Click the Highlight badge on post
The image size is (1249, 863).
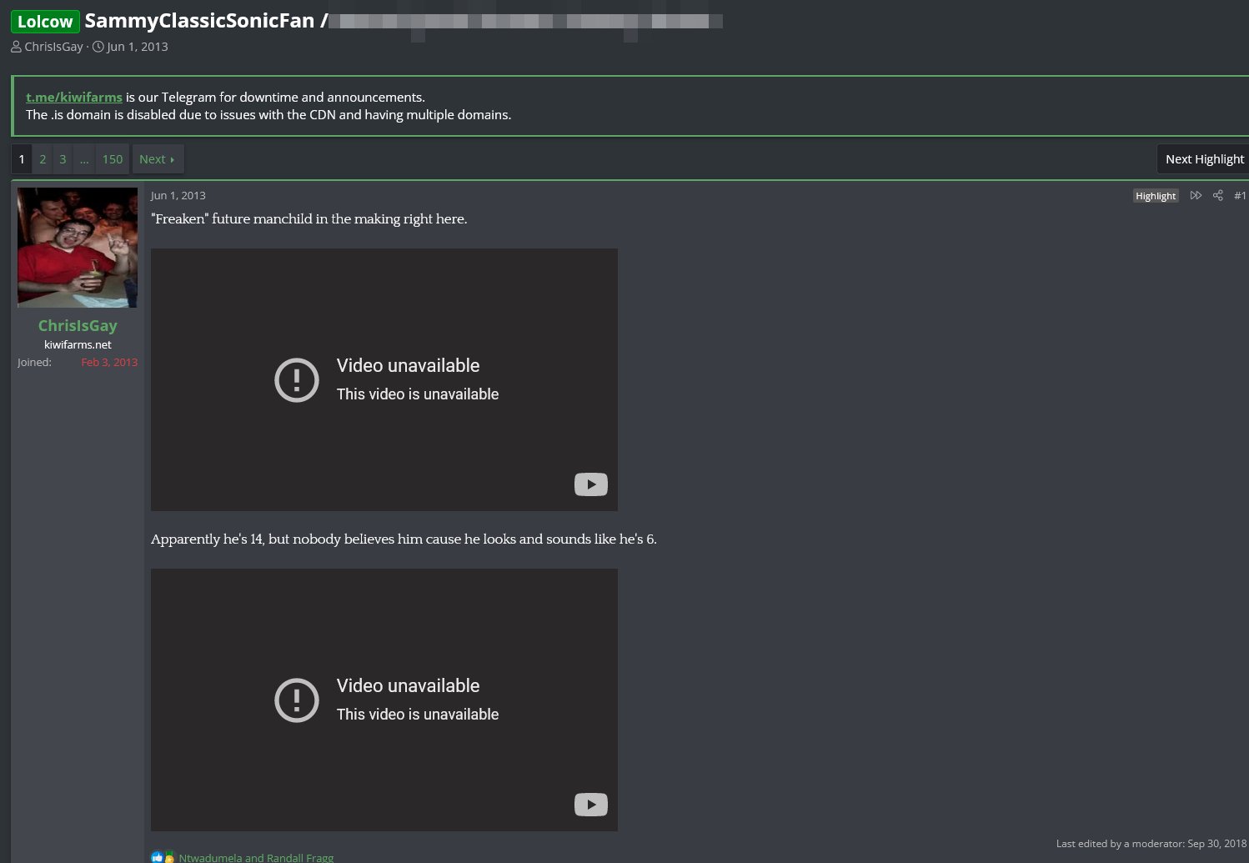tap(1156, 196)
